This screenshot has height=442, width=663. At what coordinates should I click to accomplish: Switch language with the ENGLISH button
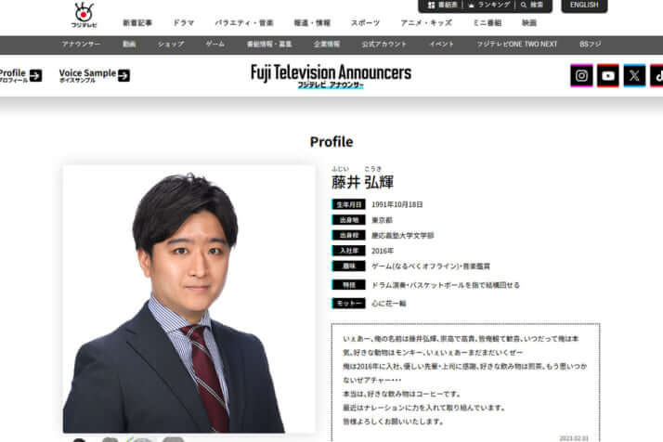(x=584, y=6)
